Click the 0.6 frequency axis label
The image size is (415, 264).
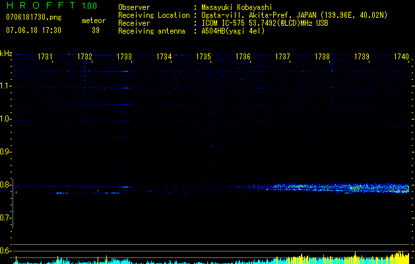[x=5, y=251]
